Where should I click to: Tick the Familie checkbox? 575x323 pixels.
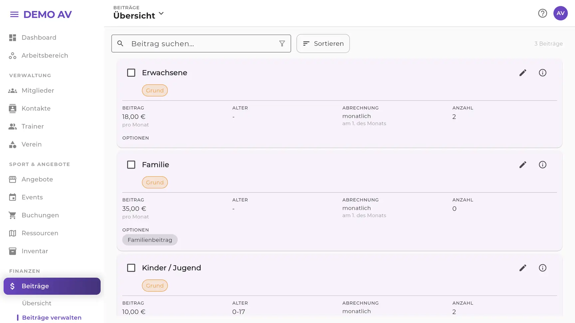click(131, 165)
